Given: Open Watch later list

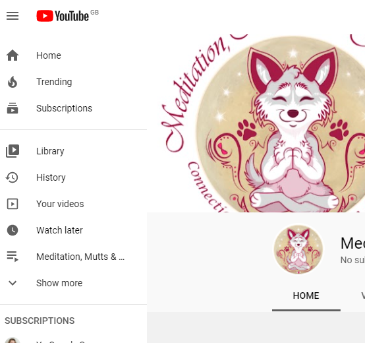Looking at the screenshot, I should click(x=73, y=230).
